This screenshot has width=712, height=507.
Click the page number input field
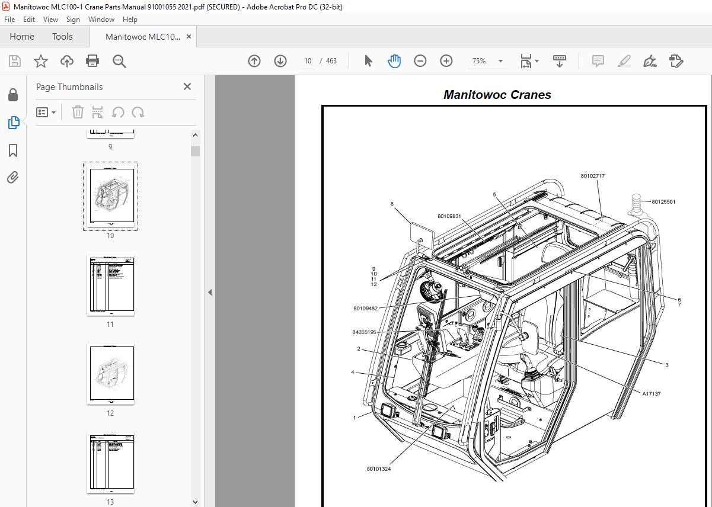[x=308, y=61]
